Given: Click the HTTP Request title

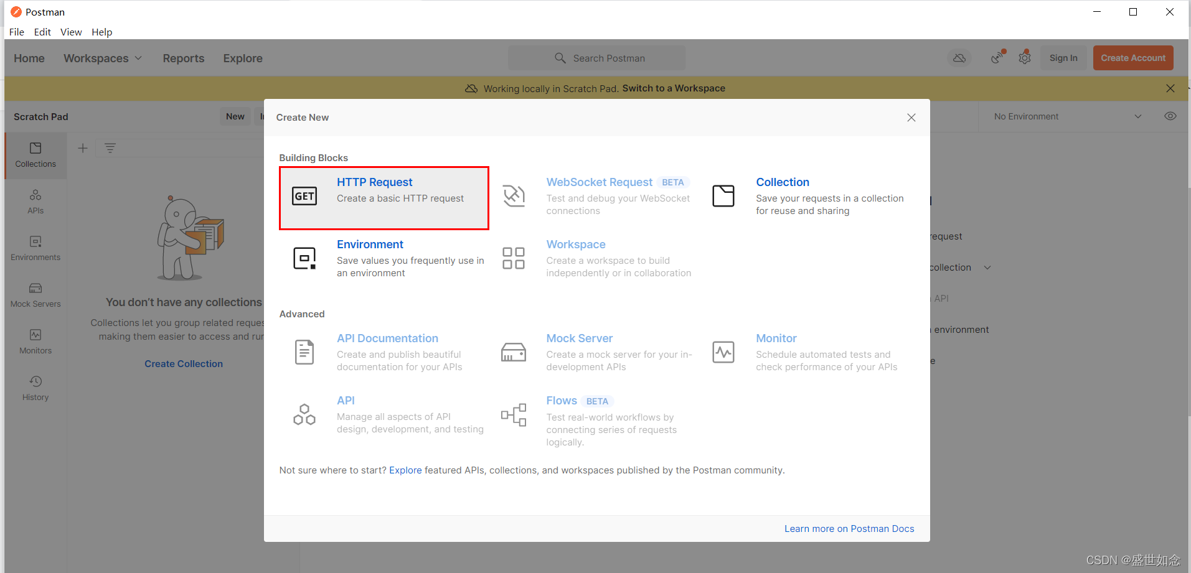Looking at the screenshot, I should (x=375, y=182).
